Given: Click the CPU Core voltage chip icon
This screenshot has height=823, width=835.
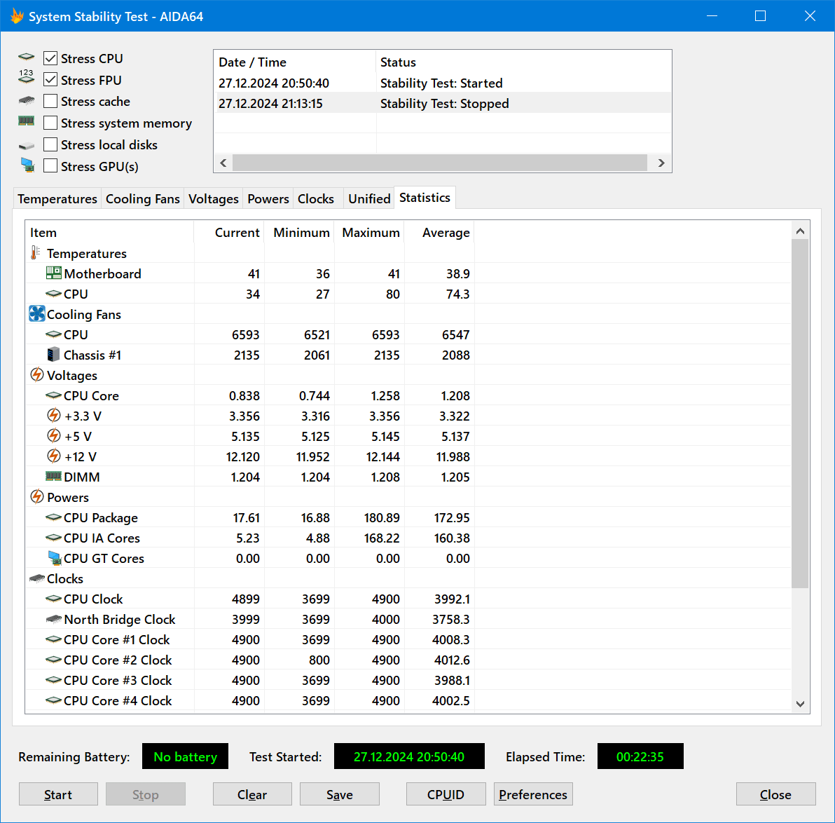Looking at the screenshot, I should click(53, 395).
